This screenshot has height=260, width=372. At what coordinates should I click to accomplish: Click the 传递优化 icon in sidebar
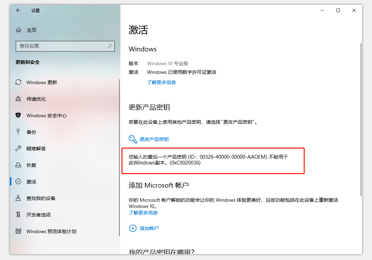click(x=19, y=99)
